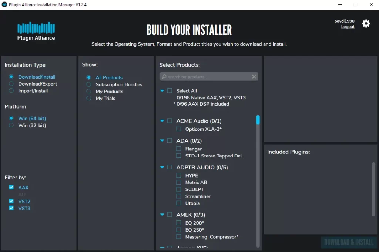Click the Plugin Alliance logo
Image resolution: width=379 pixels, height=252 pixels.
click(36, 31)
